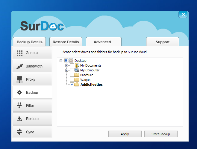The image size is (197, 149).
Task: Open Proxy settings server icon
Action: pos(20,79)
